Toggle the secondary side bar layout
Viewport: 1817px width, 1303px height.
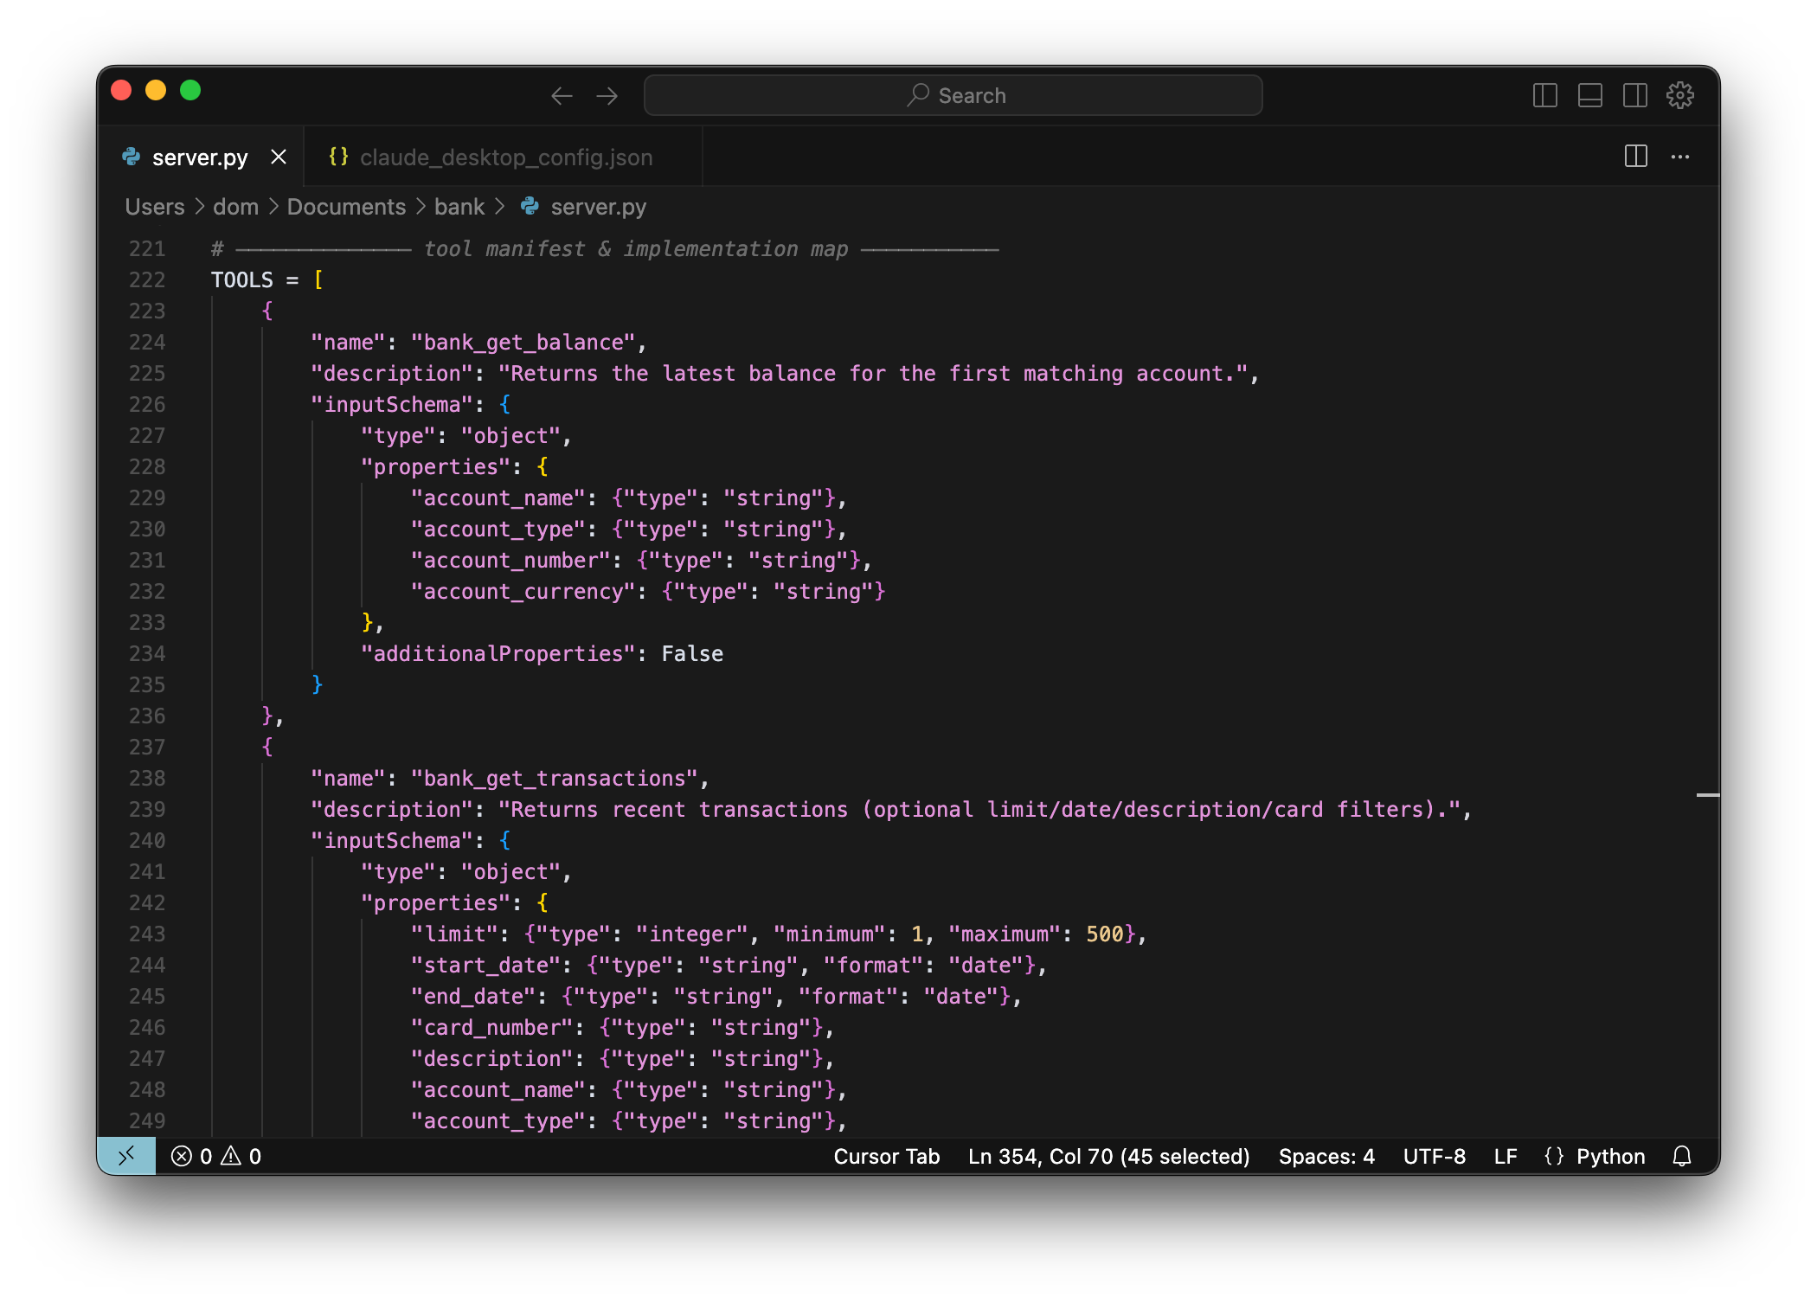click(1634, 95)
